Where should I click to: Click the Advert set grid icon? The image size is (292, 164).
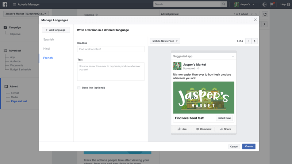[5, 50]
